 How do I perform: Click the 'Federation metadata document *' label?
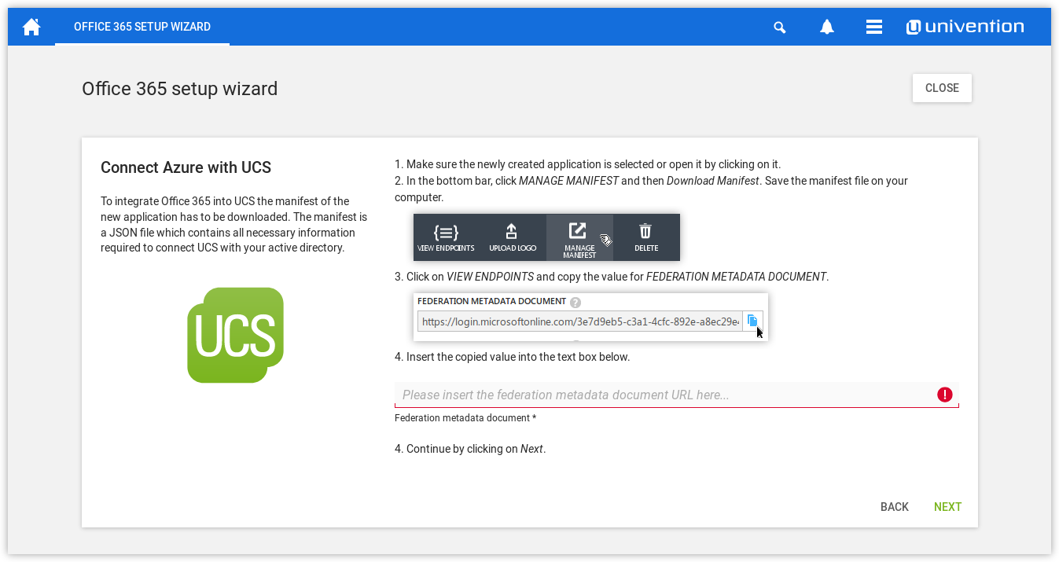click(465, 418)
